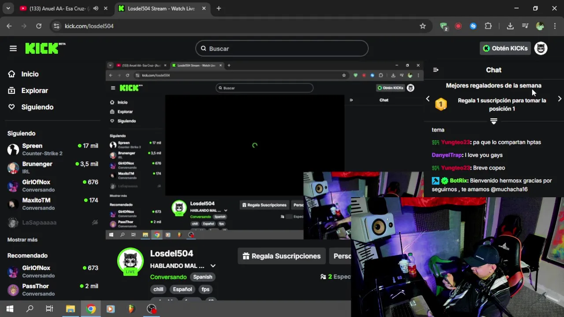Open the Kick user avatar menu
Image resolution: width=564 pixels, height=317 pixels.
point(541,48)
